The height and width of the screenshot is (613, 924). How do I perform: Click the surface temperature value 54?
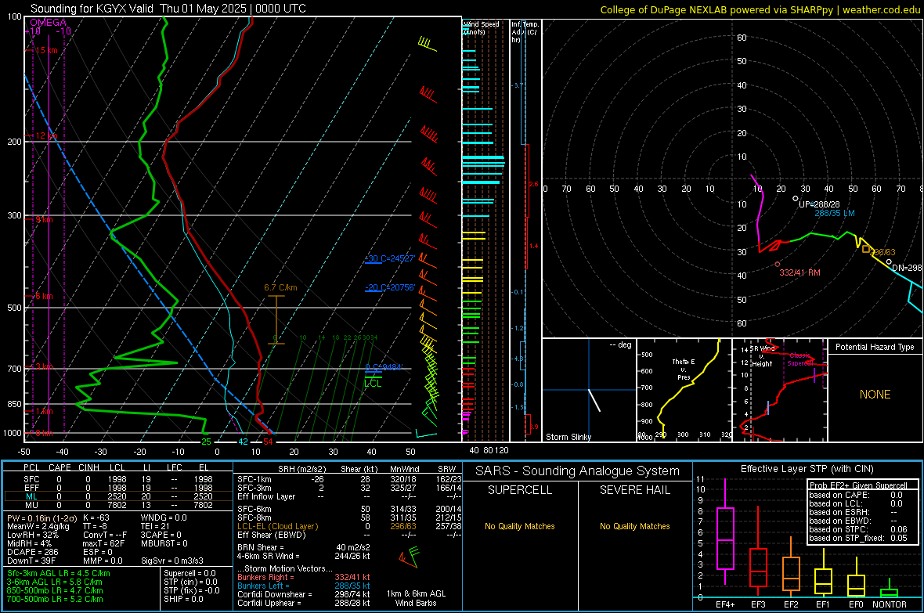(x=268, y=442)
